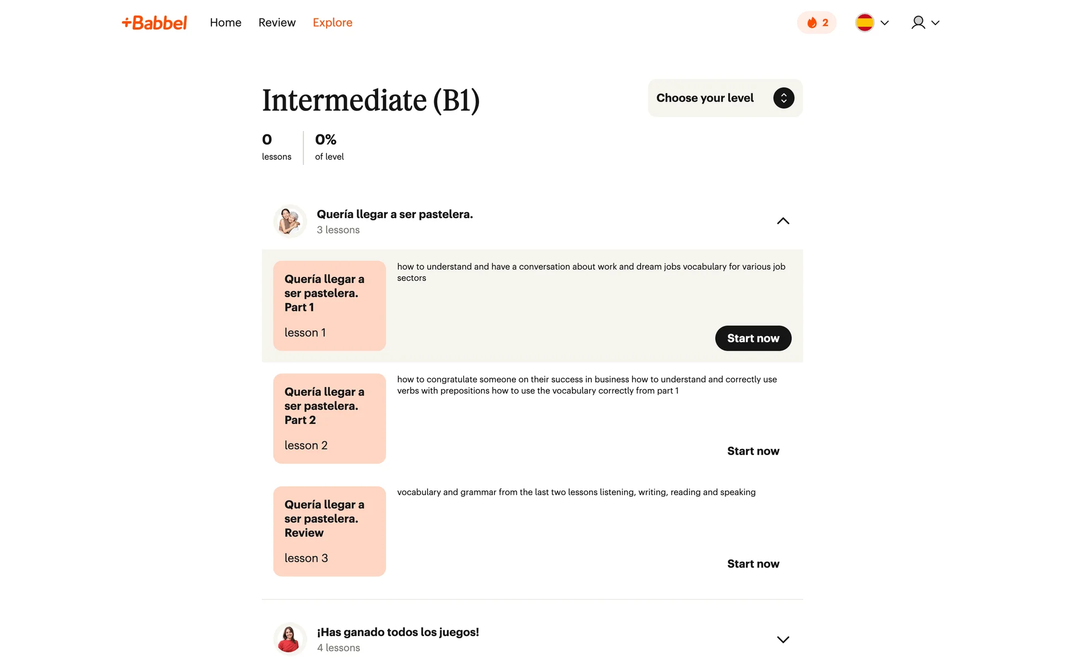Select the Explore tab
This screenshot has width=1065, height=666.
tap(332, 23)
